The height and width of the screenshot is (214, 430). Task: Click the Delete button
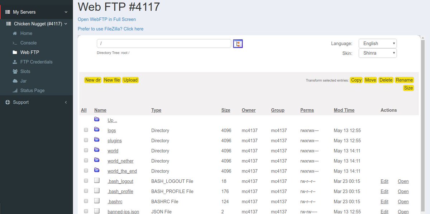(386, 80)
